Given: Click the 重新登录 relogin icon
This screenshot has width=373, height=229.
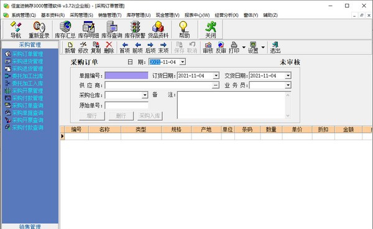Looking at the screenshot, I should coord(39,29).
